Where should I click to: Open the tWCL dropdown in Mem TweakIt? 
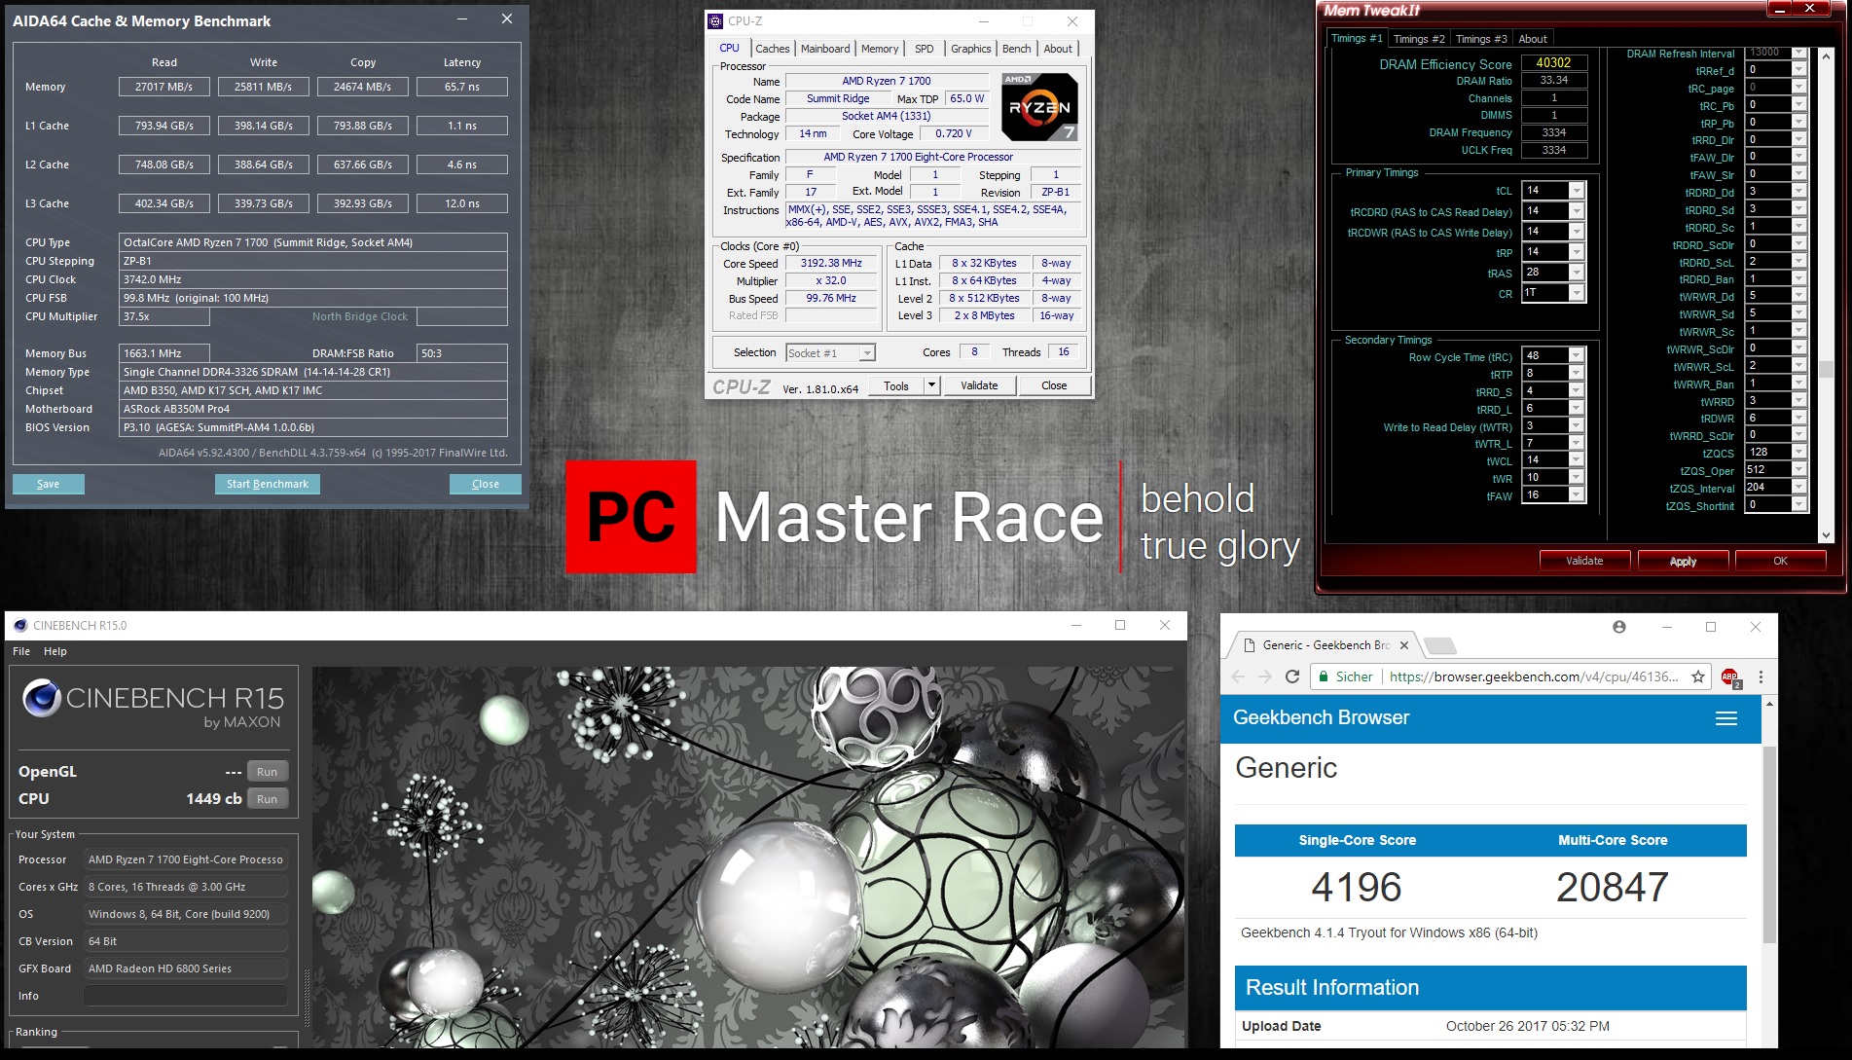click(1577, 460)
